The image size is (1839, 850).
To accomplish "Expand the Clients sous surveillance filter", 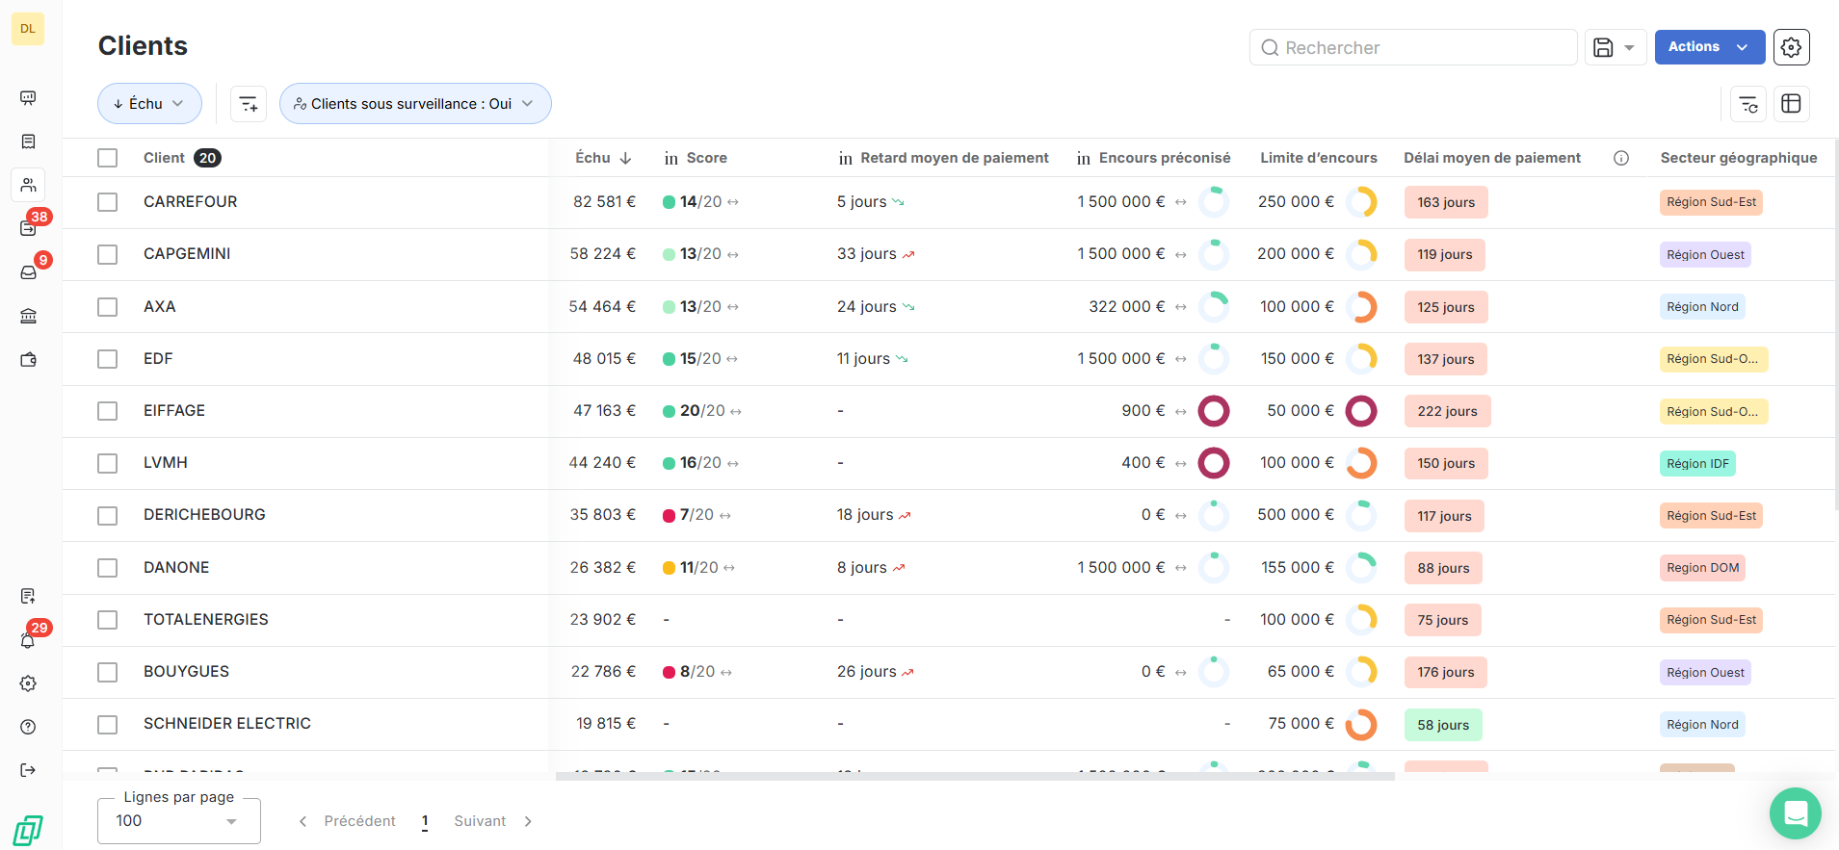I will (415, 104).
